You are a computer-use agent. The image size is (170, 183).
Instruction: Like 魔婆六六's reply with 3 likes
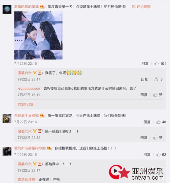tap(156, 79)
